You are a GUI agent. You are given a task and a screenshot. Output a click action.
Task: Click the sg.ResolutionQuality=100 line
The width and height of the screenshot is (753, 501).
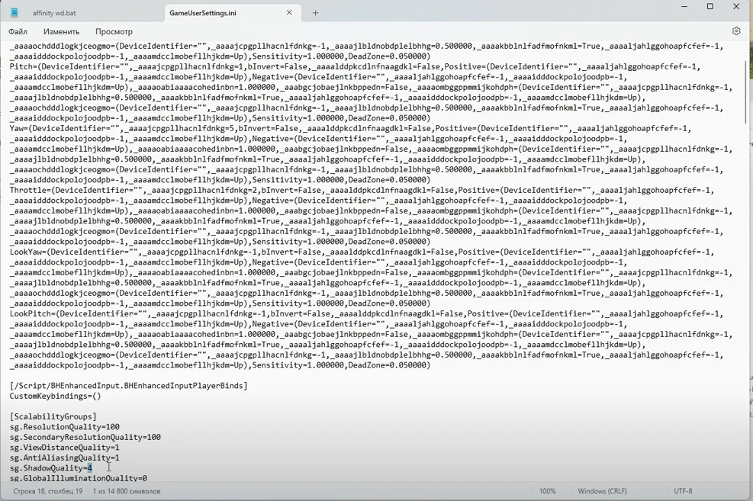pos(65,426)
